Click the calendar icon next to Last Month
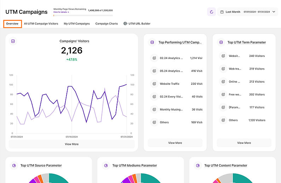 pos(222,12)
